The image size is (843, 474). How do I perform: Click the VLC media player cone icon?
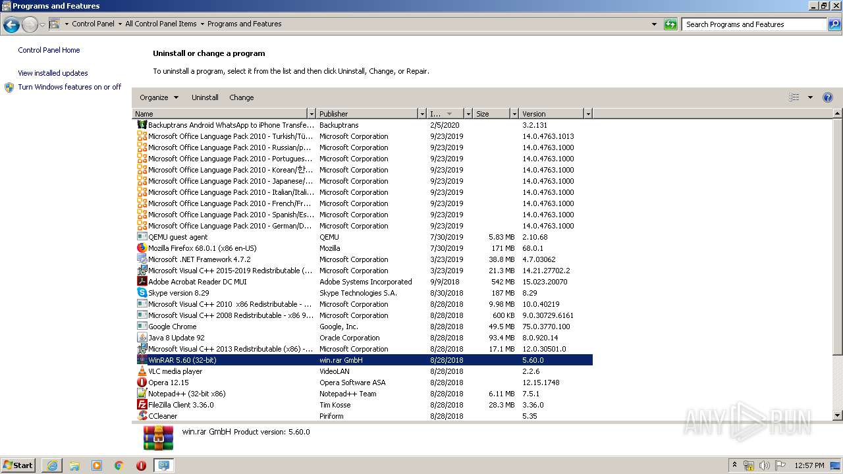[142, 371]
